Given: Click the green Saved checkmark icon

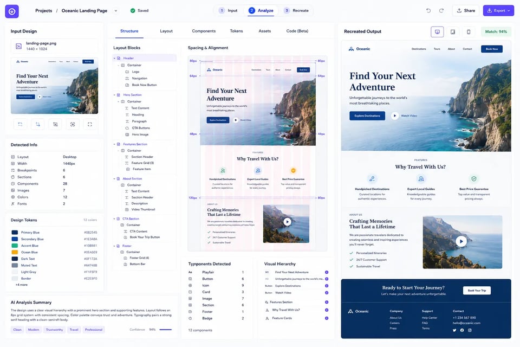Looking at the screenshot, I should coord(133,11).
